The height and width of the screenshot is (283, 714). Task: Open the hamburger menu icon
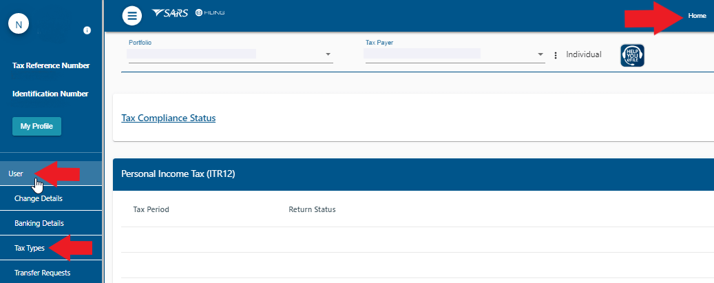pyautogui.click(x=132, y=14)
